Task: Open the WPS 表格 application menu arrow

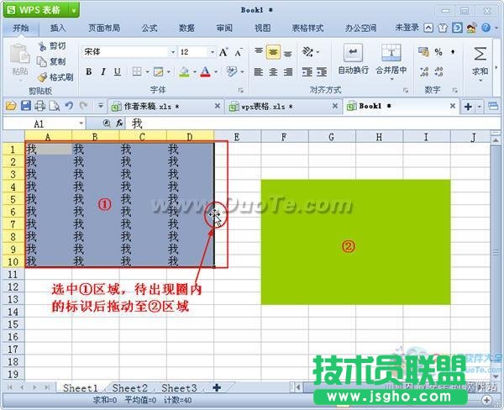Action: click(x=74, y=11)
